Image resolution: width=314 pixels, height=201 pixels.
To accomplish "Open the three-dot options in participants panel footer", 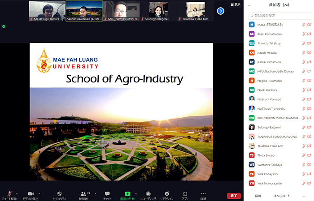I will pyautogui.click(x=304, y=196).
